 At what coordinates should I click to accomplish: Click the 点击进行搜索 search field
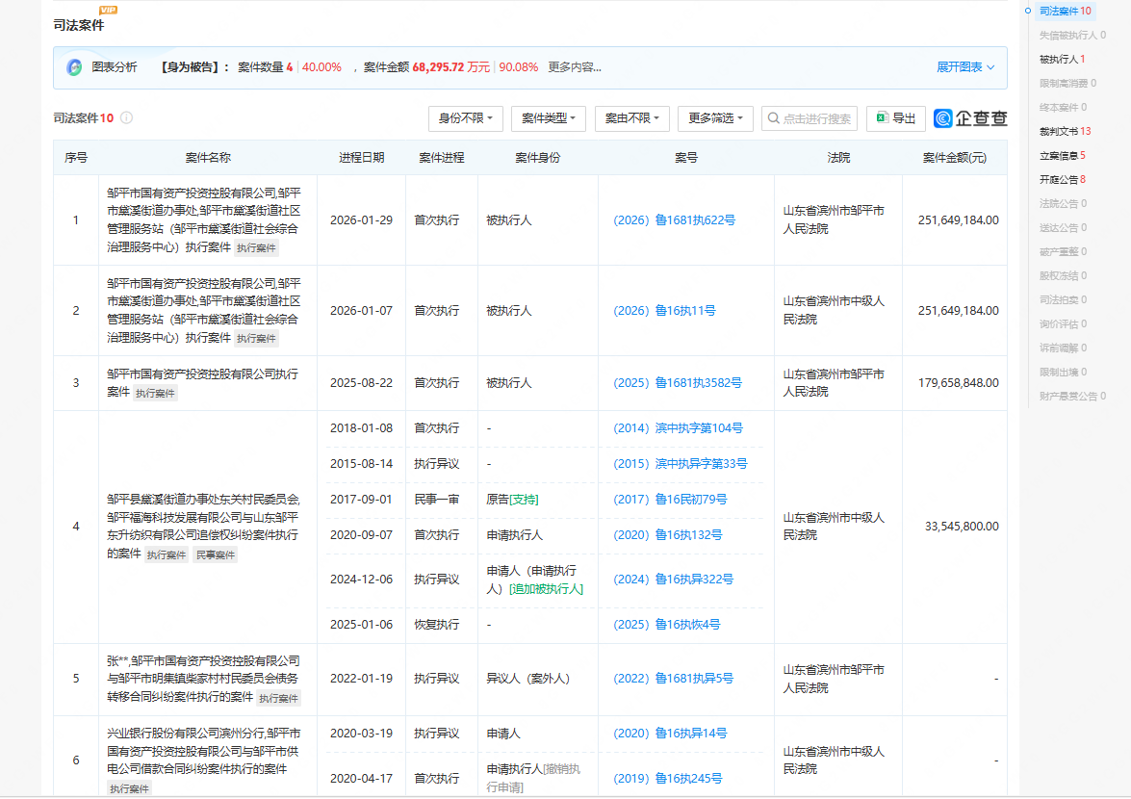(x=816, y=118)
